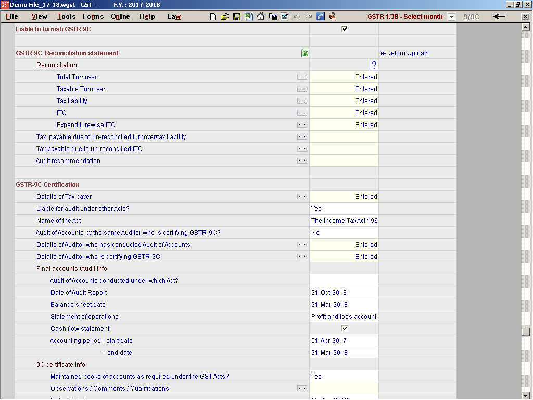Save the file with the floppy disk icon

click(236, 17)
